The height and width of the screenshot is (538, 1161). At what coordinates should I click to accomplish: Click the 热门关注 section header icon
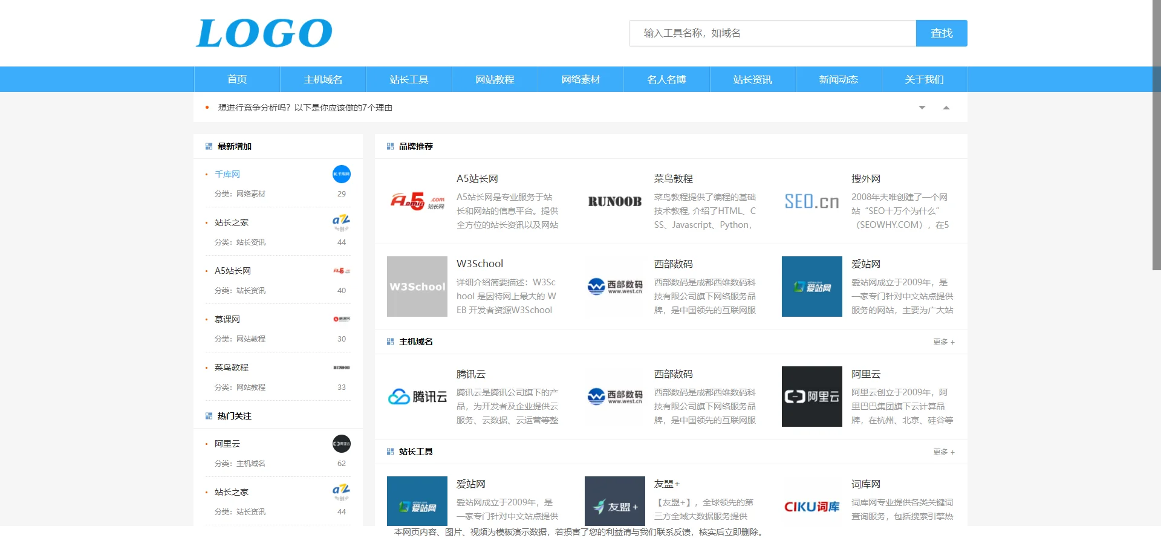coord(209,416)
